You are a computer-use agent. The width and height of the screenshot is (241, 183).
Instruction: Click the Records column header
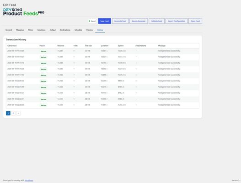pyautogui.click(x=61, y=46)
